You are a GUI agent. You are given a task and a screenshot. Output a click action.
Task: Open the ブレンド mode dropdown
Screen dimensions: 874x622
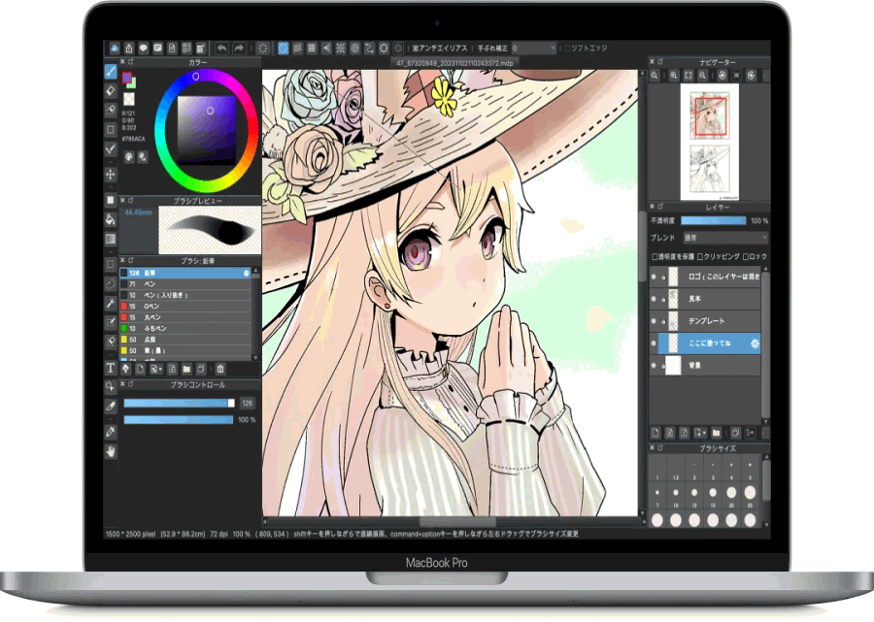point(723,238)
